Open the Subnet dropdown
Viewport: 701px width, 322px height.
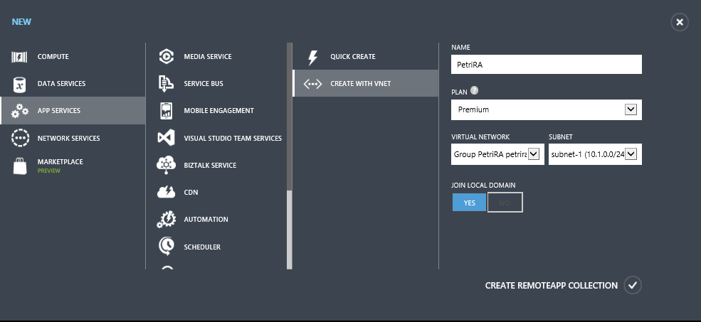(x=595, y=154)
